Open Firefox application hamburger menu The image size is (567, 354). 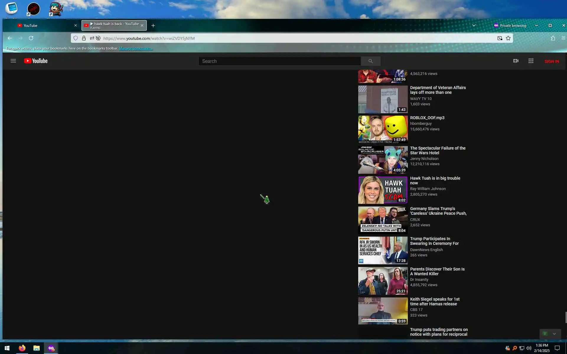coord(563,38)
